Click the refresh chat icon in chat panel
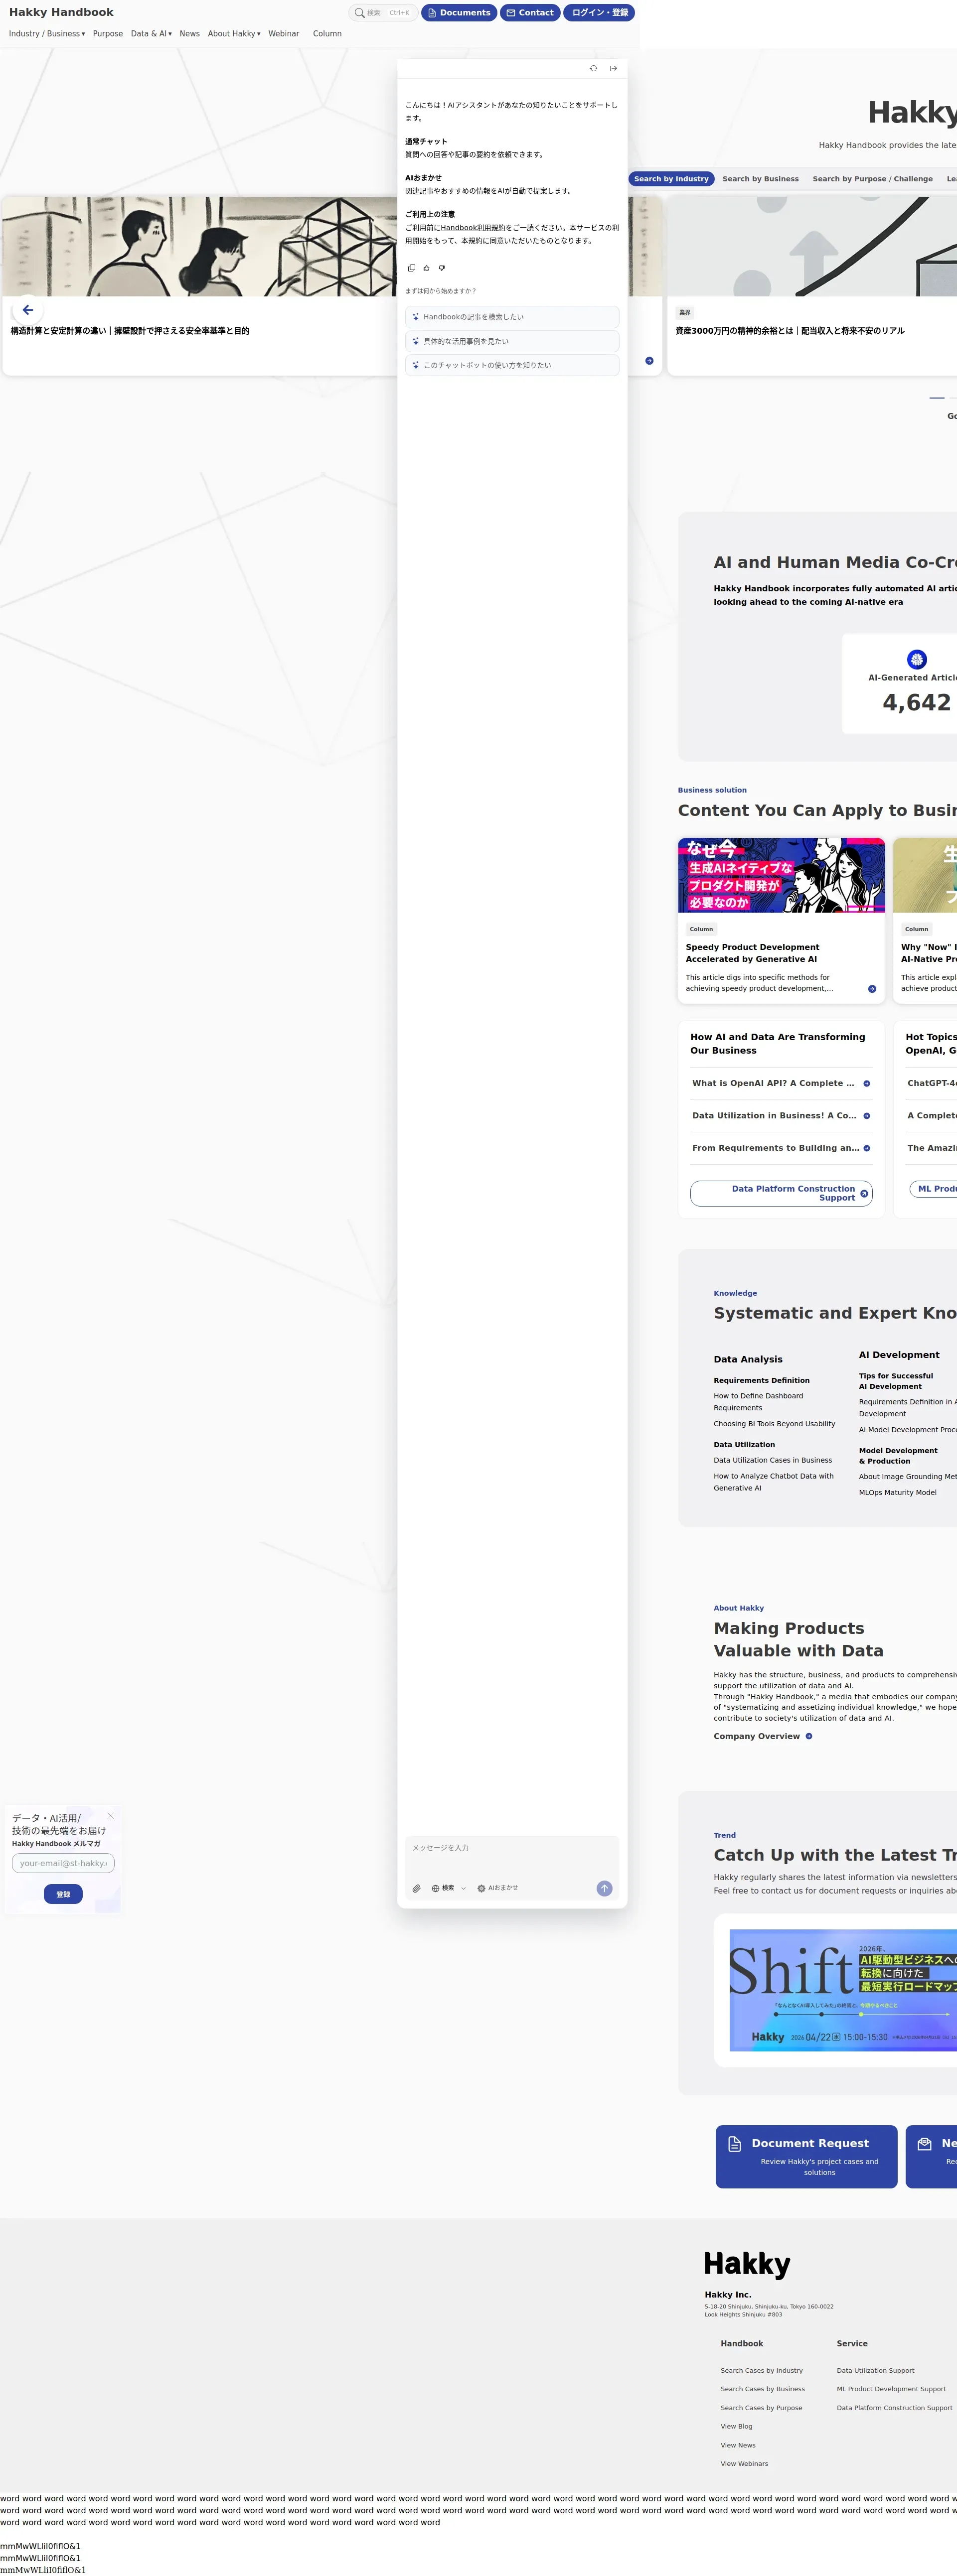Screen dimensions: 957x2576 (594, 68)
